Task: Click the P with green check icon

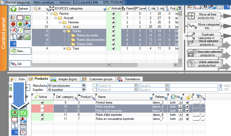Action: click(20, 30)
